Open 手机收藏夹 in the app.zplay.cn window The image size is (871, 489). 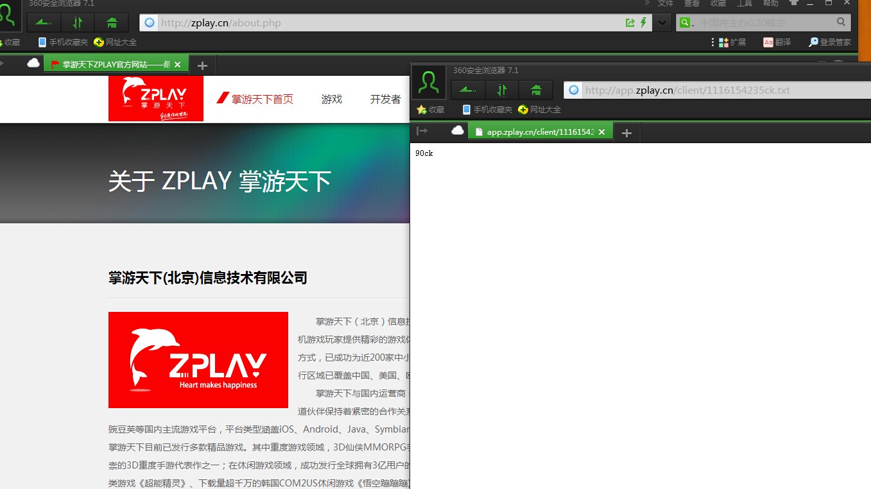[487, 110]
